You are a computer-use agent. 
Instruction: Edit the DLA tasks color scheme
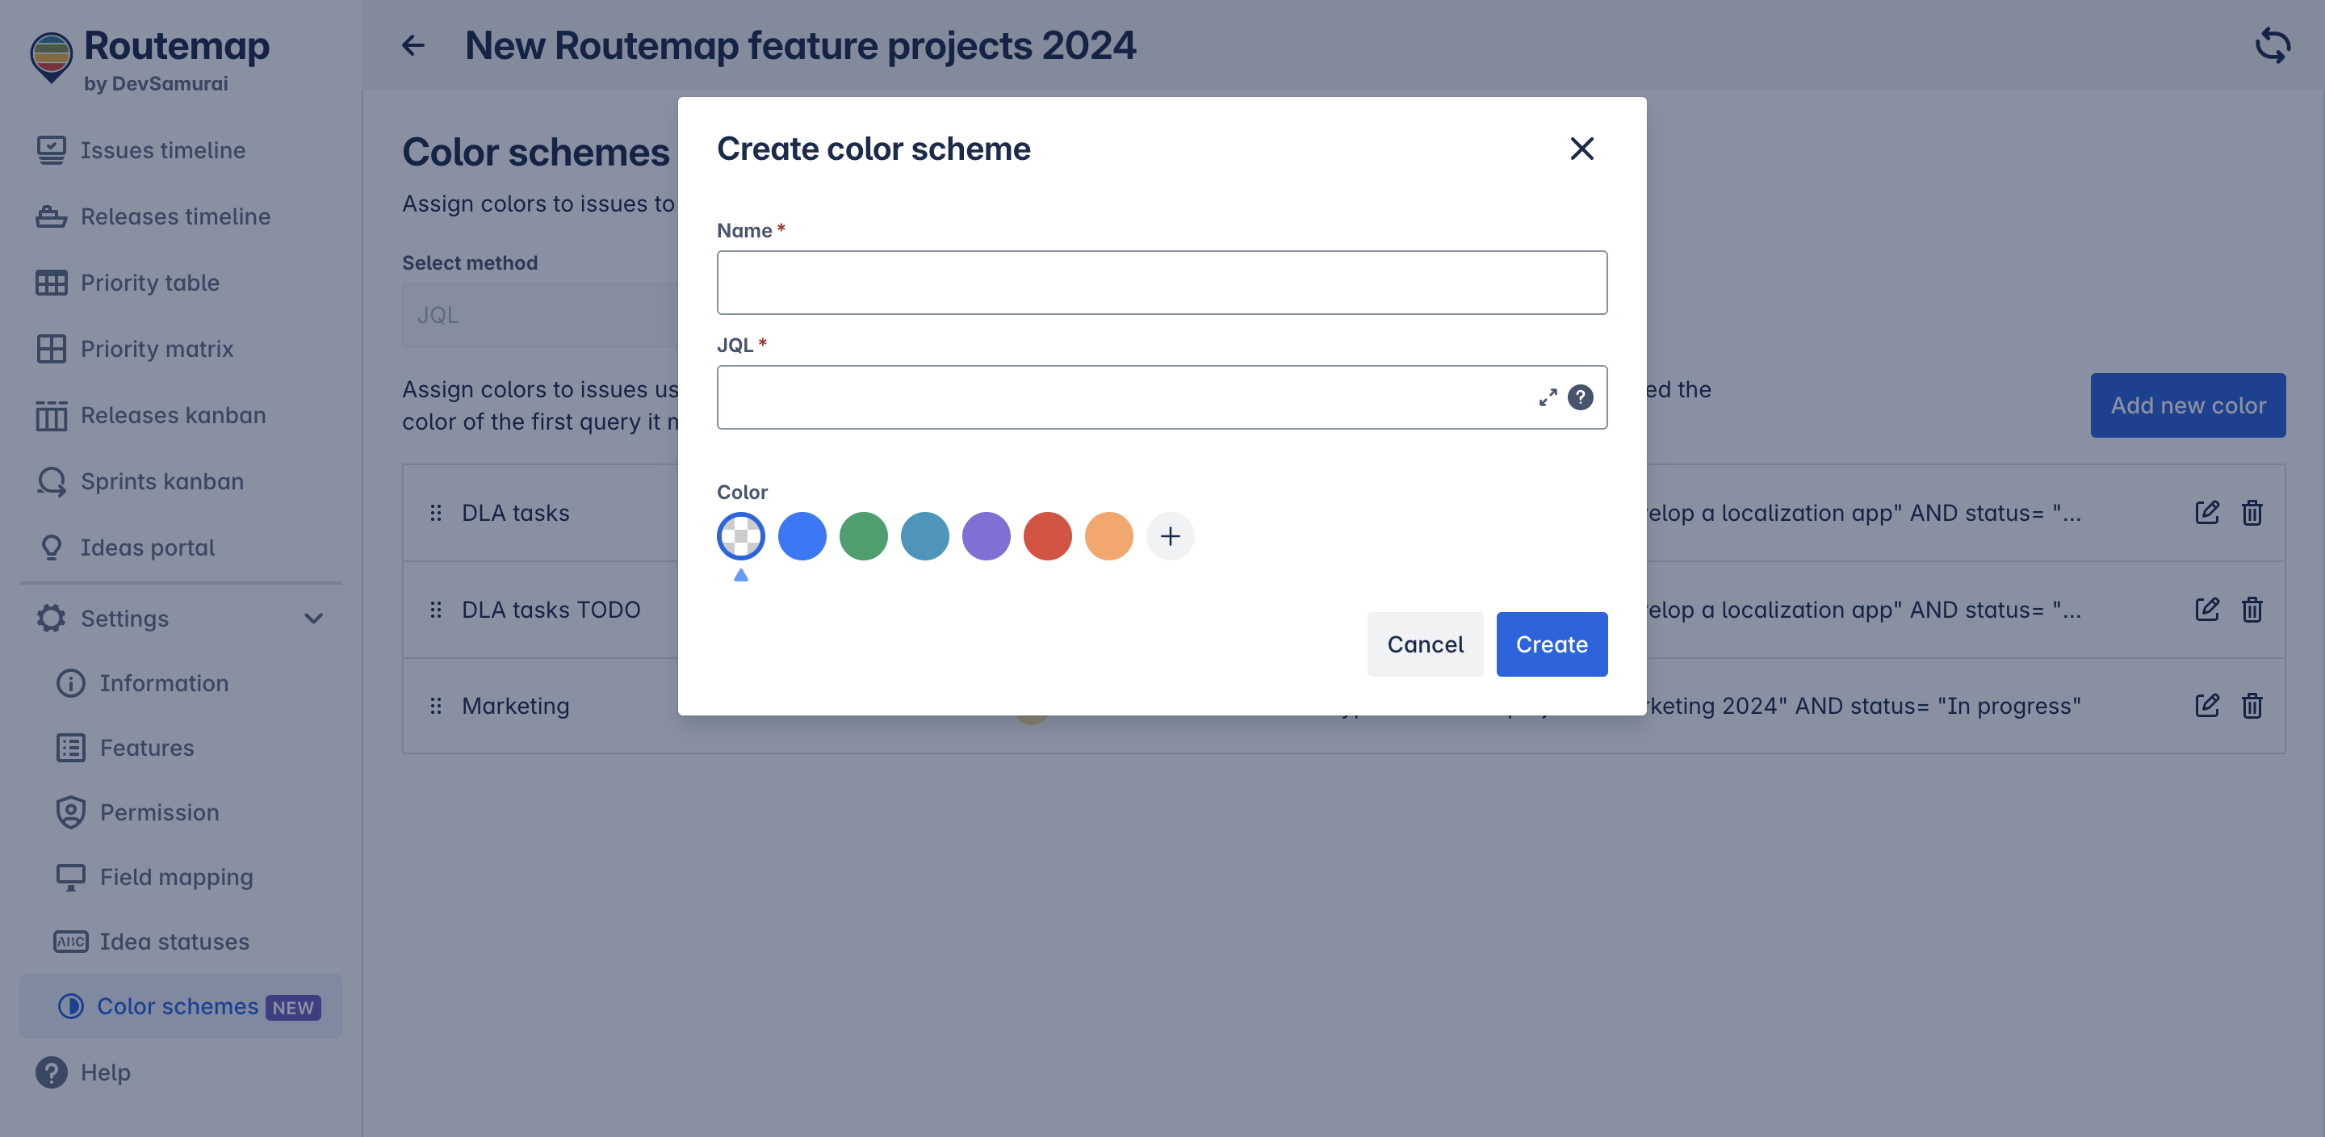[x=2207, y=513]
